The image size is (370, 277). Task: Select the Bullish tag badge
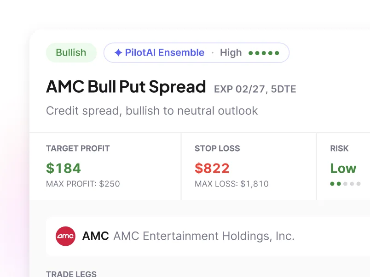(x=71, y=52)
